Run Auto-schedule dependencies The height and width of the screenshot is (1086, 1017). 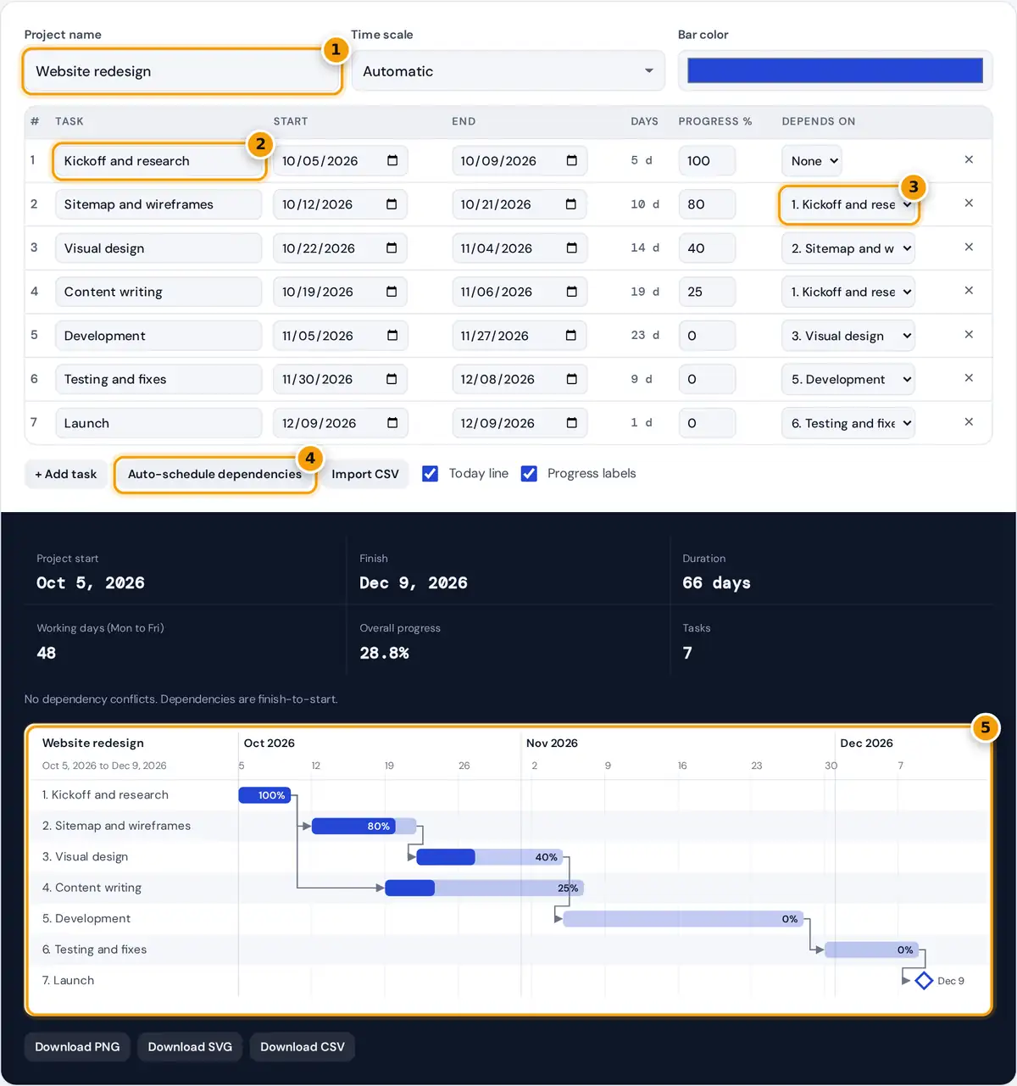[x=214, y=474]
